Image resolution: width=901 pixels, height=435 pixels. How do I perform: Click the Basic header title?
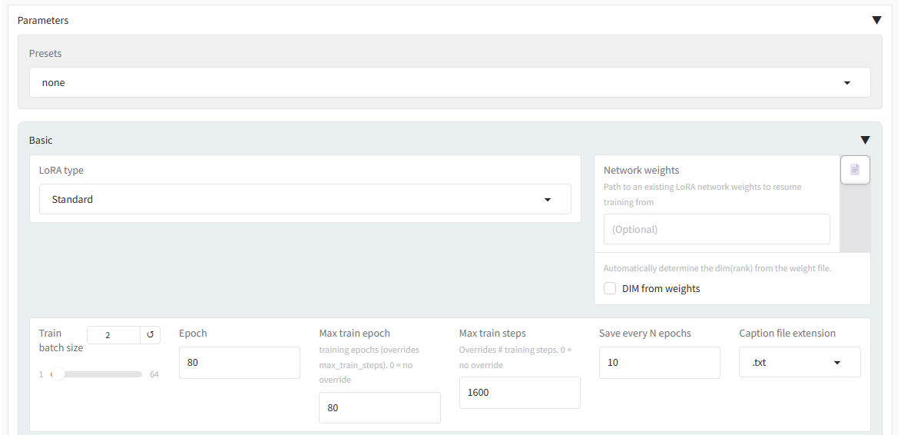[41, 141]
